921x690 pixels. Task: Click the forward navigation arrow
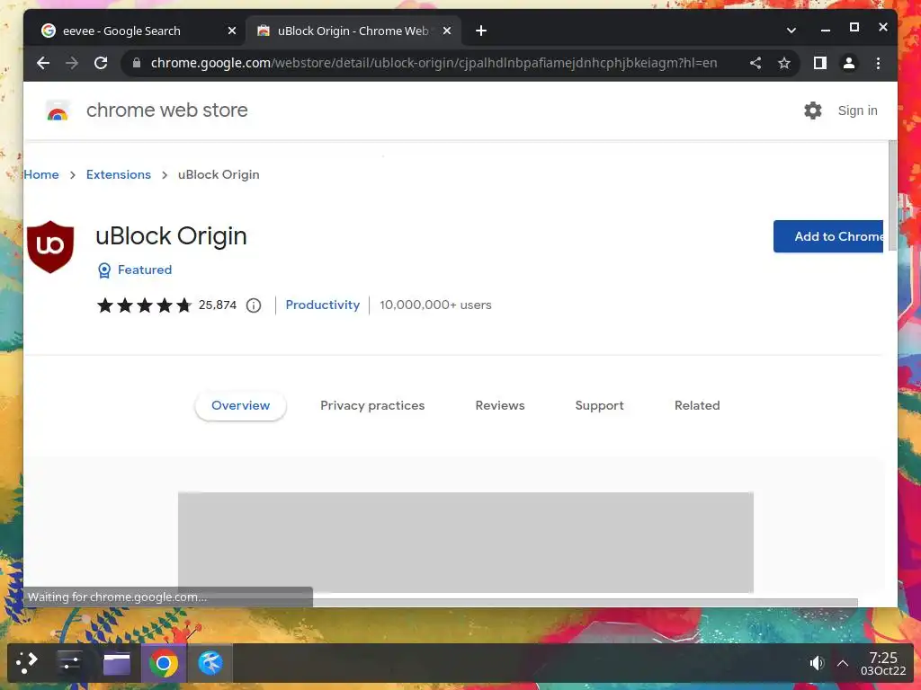(x=72, y=63)
